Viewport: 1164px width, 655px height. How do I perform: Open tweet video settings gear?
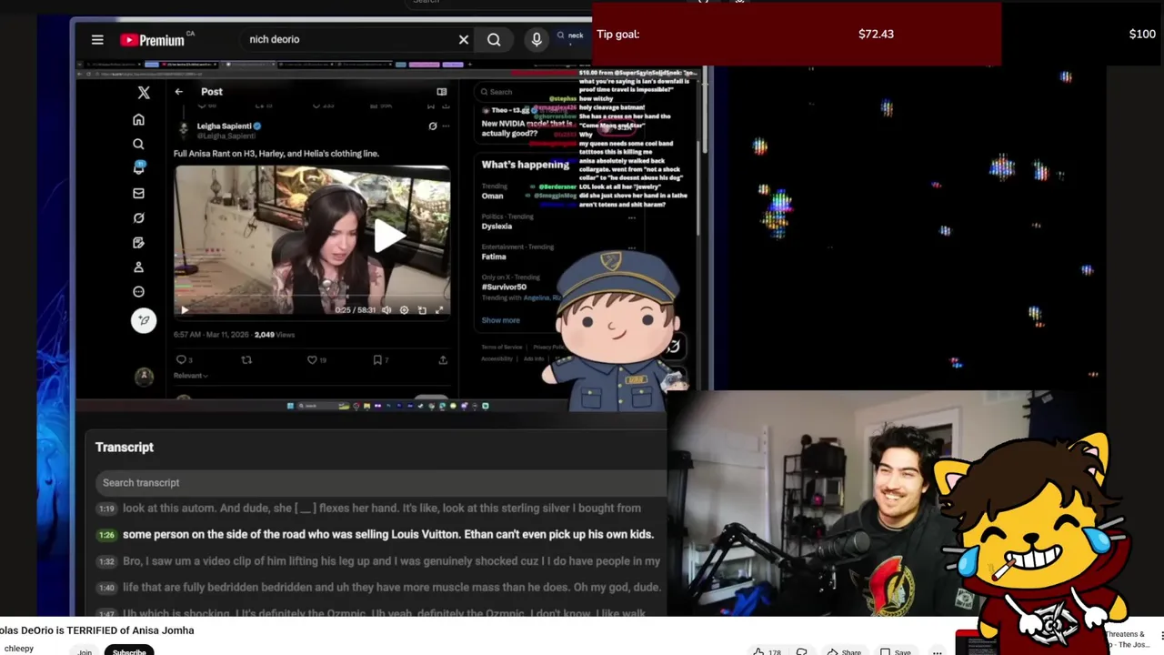click(x=405, y=310)
